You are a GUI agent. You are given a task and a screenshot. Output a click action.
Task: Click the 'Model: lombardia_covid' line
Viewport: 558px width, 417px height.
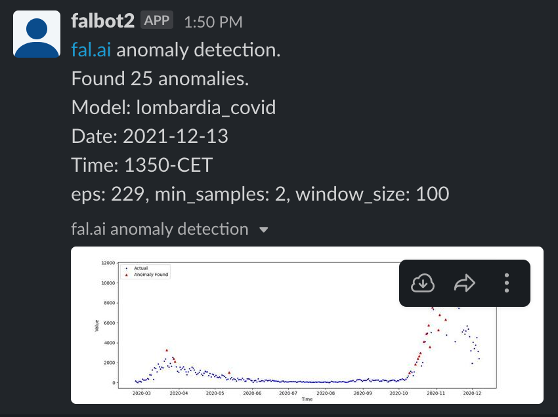click(174, 108)
